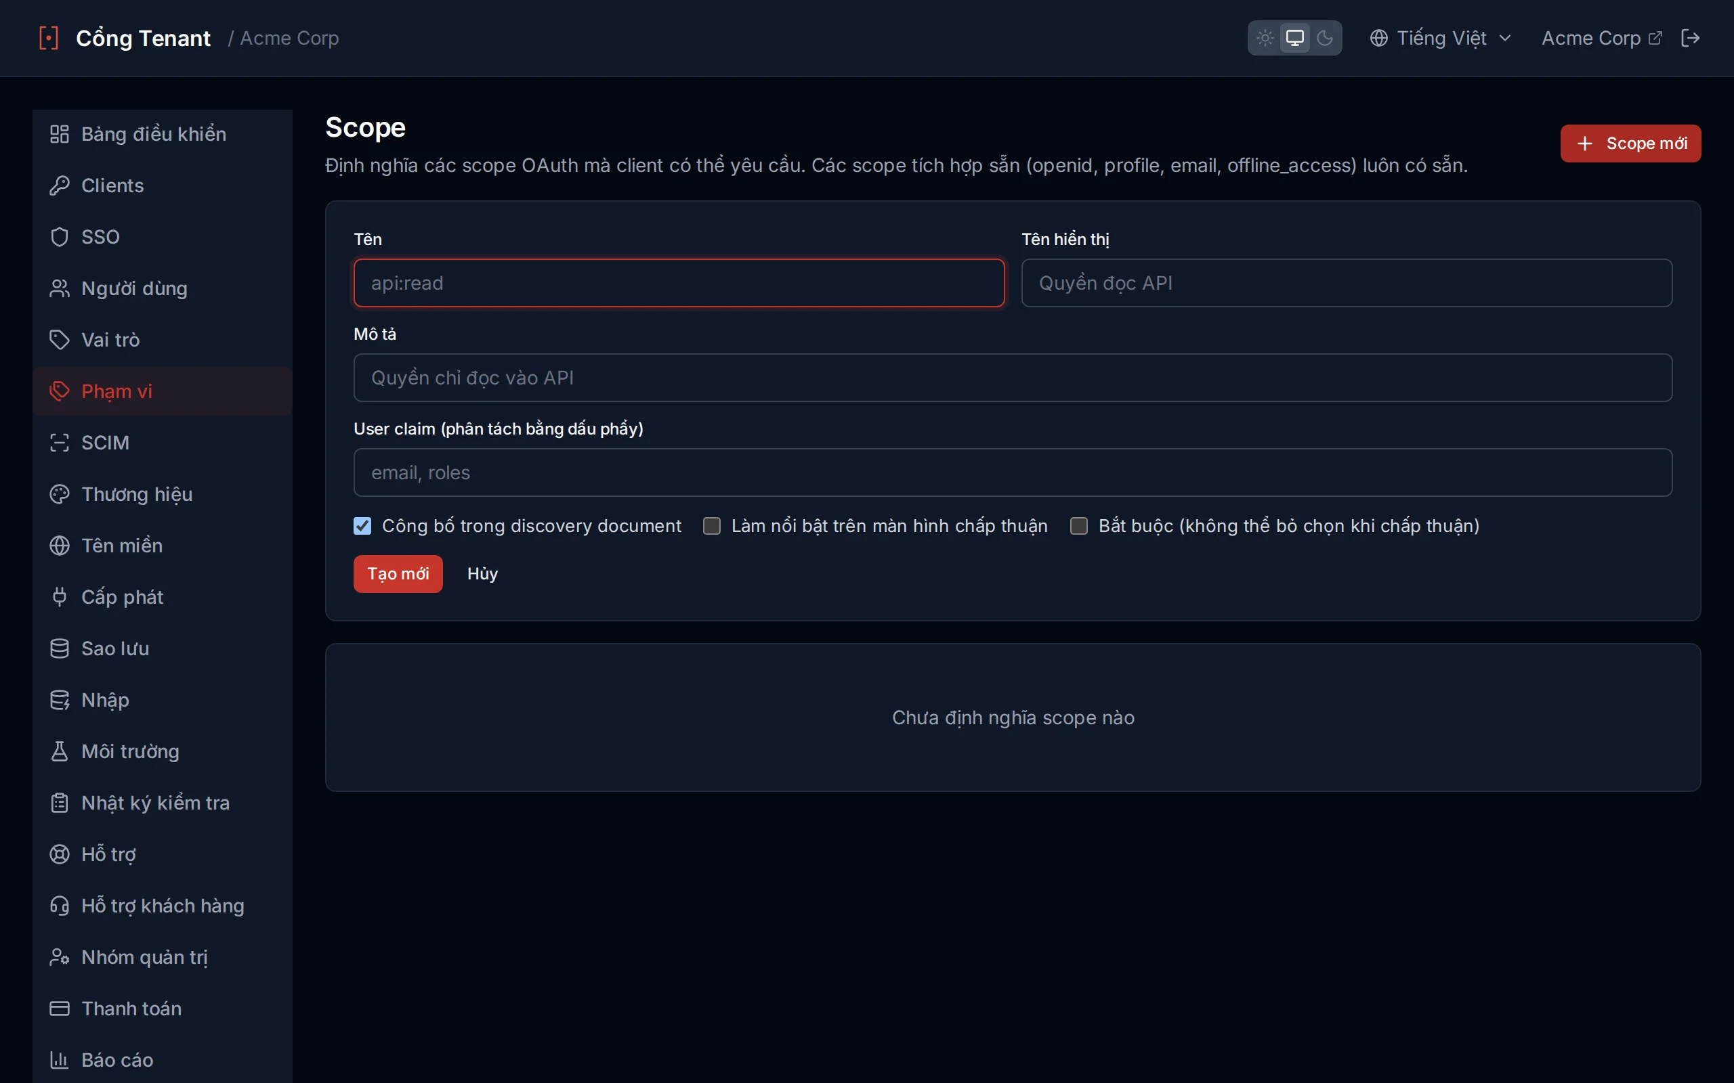
Task: Click the Cấp phát plug icon
Action: (60, 596)
